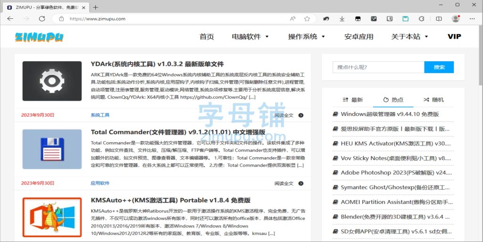Toggle split screen icon in toolbar

(439, 19)
